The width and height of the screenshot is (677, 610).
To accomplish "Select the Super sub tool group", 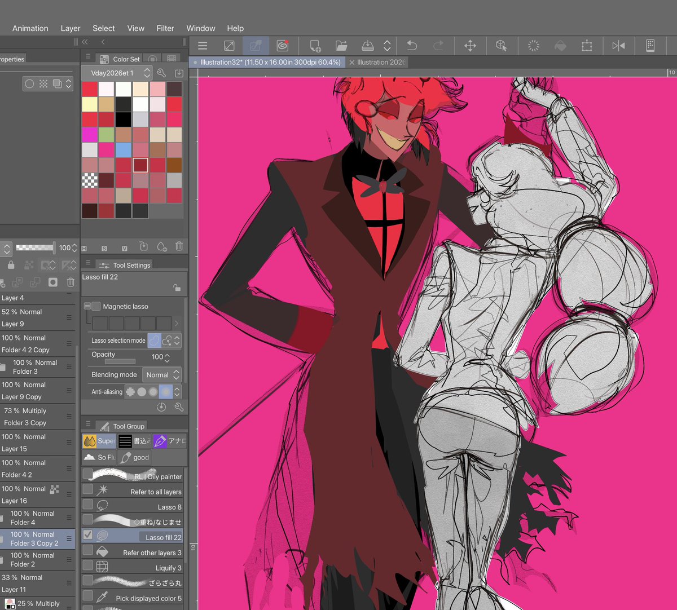I will click(x=99, y=441).
